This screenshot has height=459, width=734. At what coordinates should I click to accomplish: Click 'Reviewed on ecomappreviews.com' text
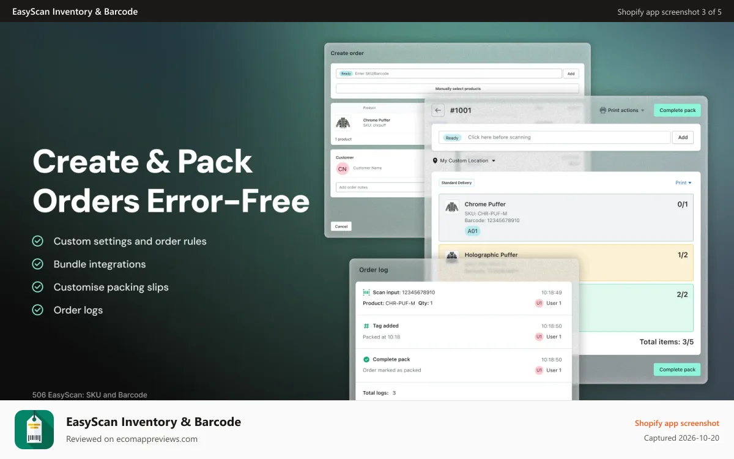[132, 439]
